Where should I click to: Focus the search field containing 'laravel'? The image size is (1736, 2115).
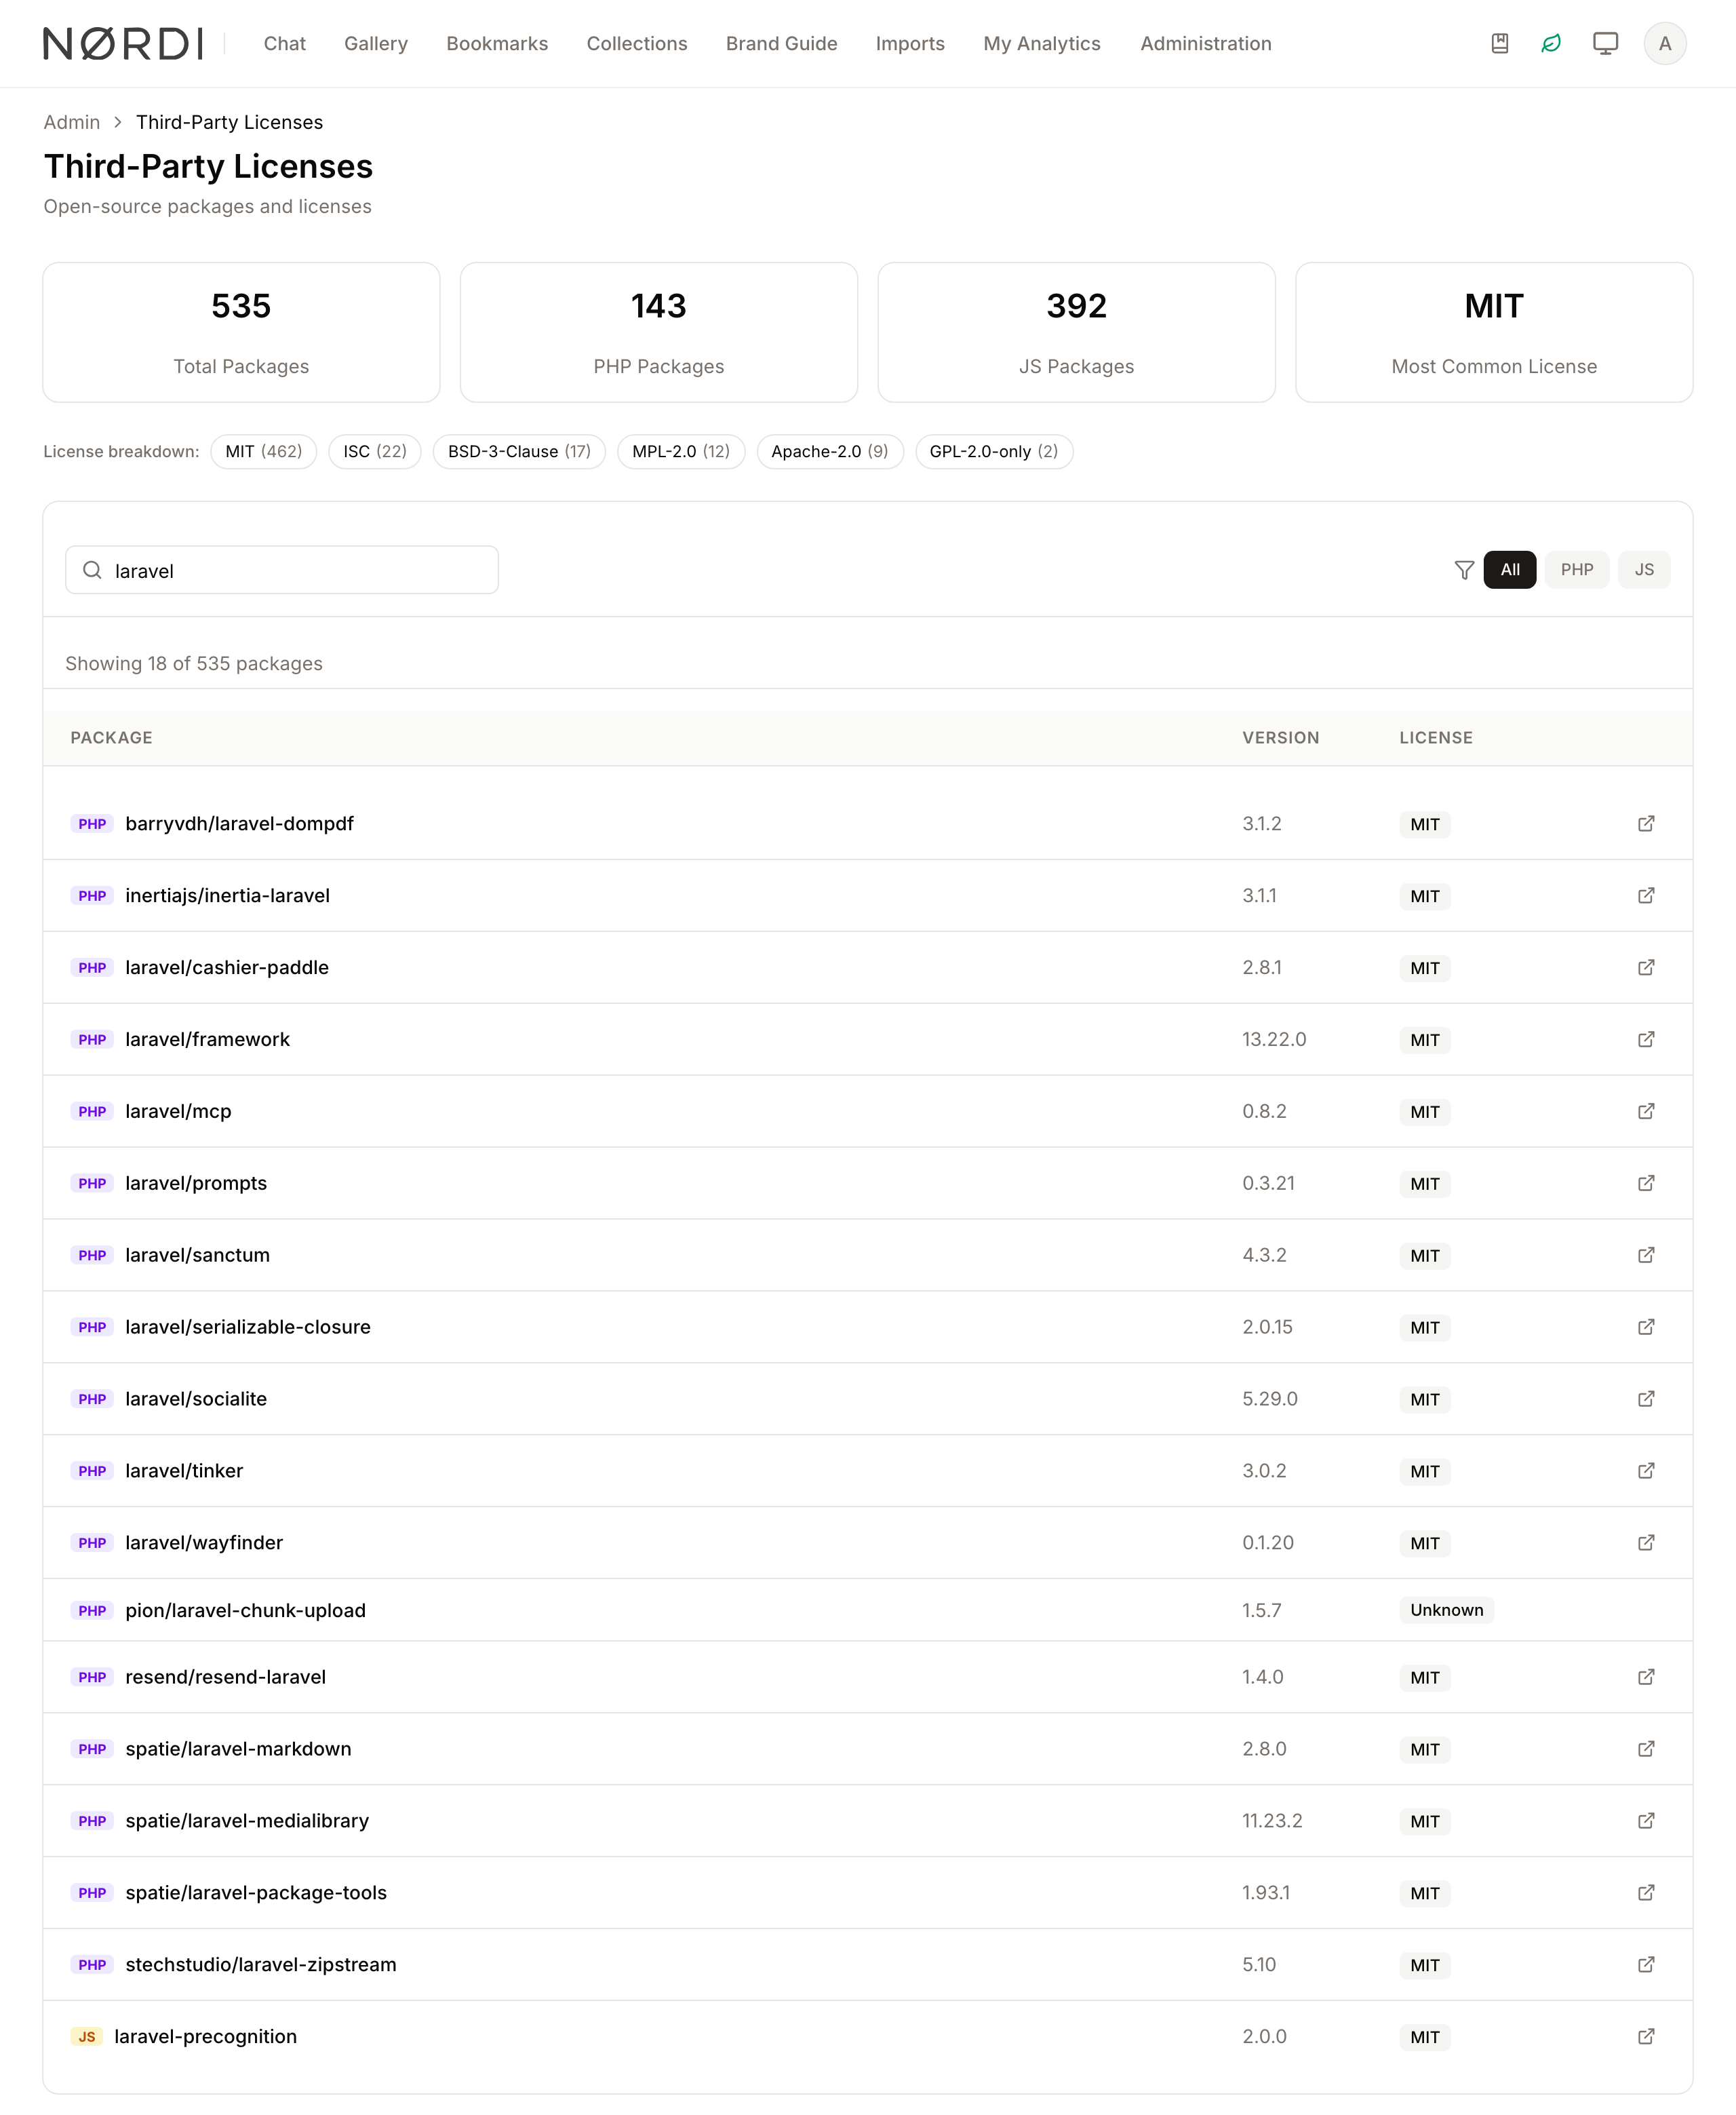click(x=282, y=570)
